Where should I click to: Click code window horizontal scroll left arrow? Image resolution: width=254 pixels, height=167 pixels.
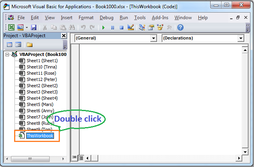click(88, 158)
